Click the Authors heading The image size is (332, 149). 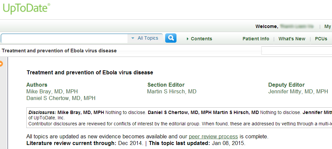37,85
